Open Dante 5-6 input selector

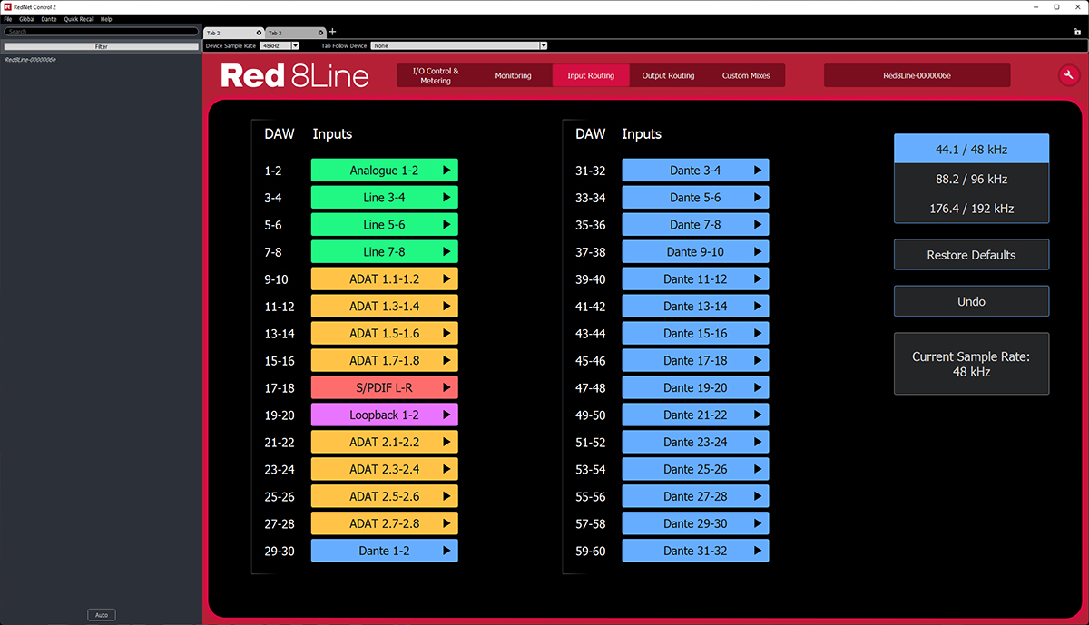695,198
